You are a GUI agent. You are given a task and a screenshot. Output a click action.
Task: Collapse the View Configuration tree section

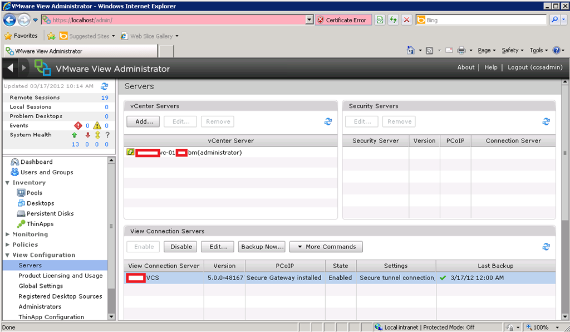coord(7,255)
